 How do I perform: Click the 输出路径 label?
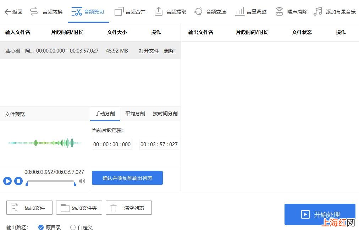pos(17,227)
